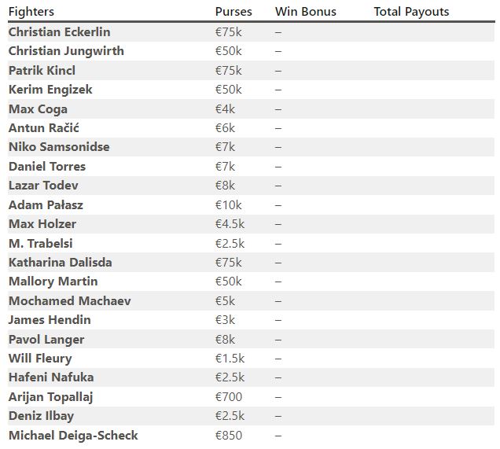
Task: Select Arijan Topallaj's €700 purse
Action: 228,397
